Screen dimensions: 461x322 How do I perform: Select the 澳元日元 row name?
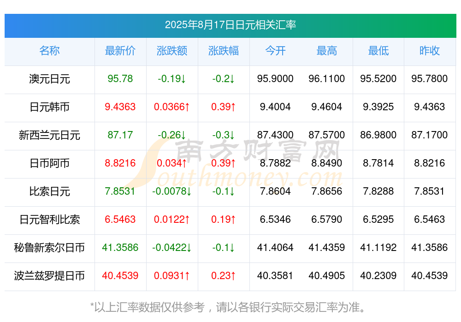(x=49, y=79)
